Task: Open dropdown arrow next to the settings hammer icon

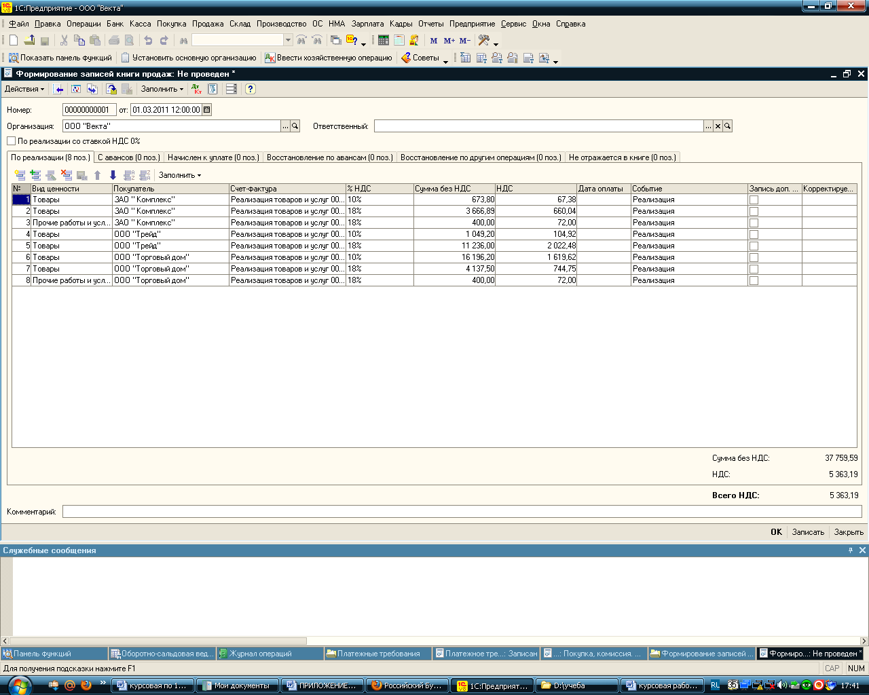Action: tap(496, 44)
